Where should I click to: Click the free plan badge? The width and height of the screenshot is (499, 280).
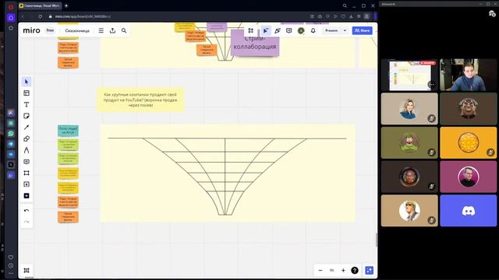click(50, 30)
